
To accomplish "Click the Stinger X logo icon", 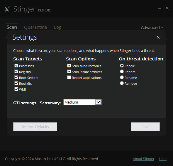I will tap(7, 9).
